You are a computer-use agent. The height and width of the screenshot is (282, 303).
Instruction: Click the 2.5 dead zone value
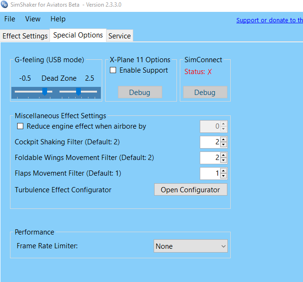(x=89, y=78)
